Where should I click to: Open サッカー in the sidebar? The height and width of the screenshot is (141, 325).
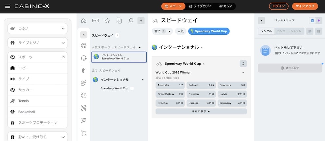[x=37, y=90]
